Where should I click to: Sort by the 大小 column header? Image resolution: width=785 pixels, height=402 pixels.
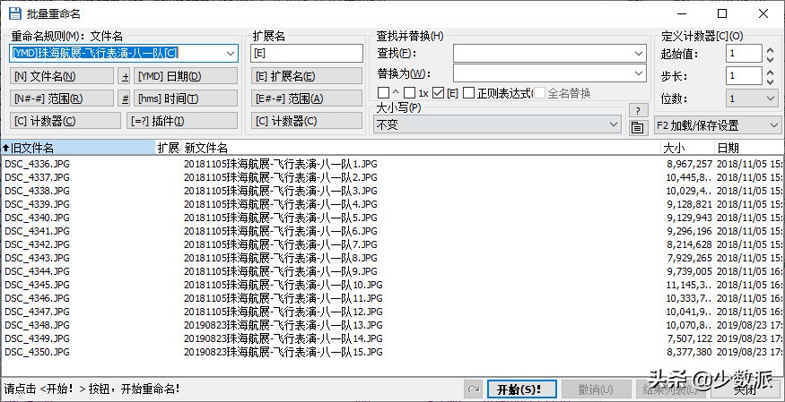(687, 148)
